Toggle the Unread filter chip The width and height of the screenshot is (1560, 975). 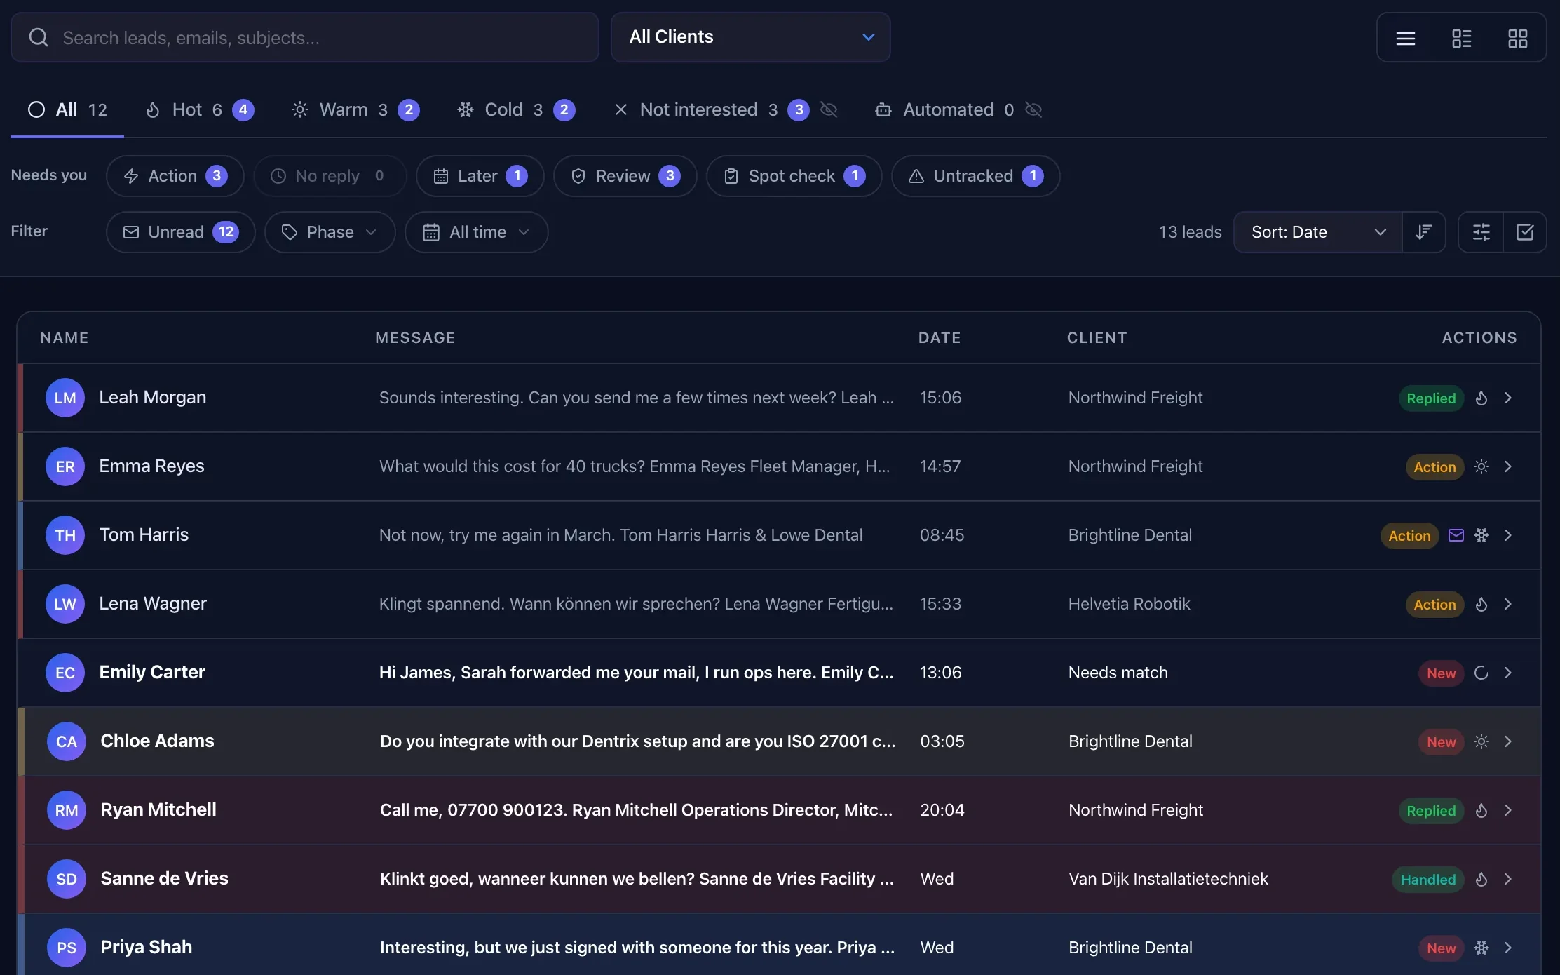(x=181, y=232)
